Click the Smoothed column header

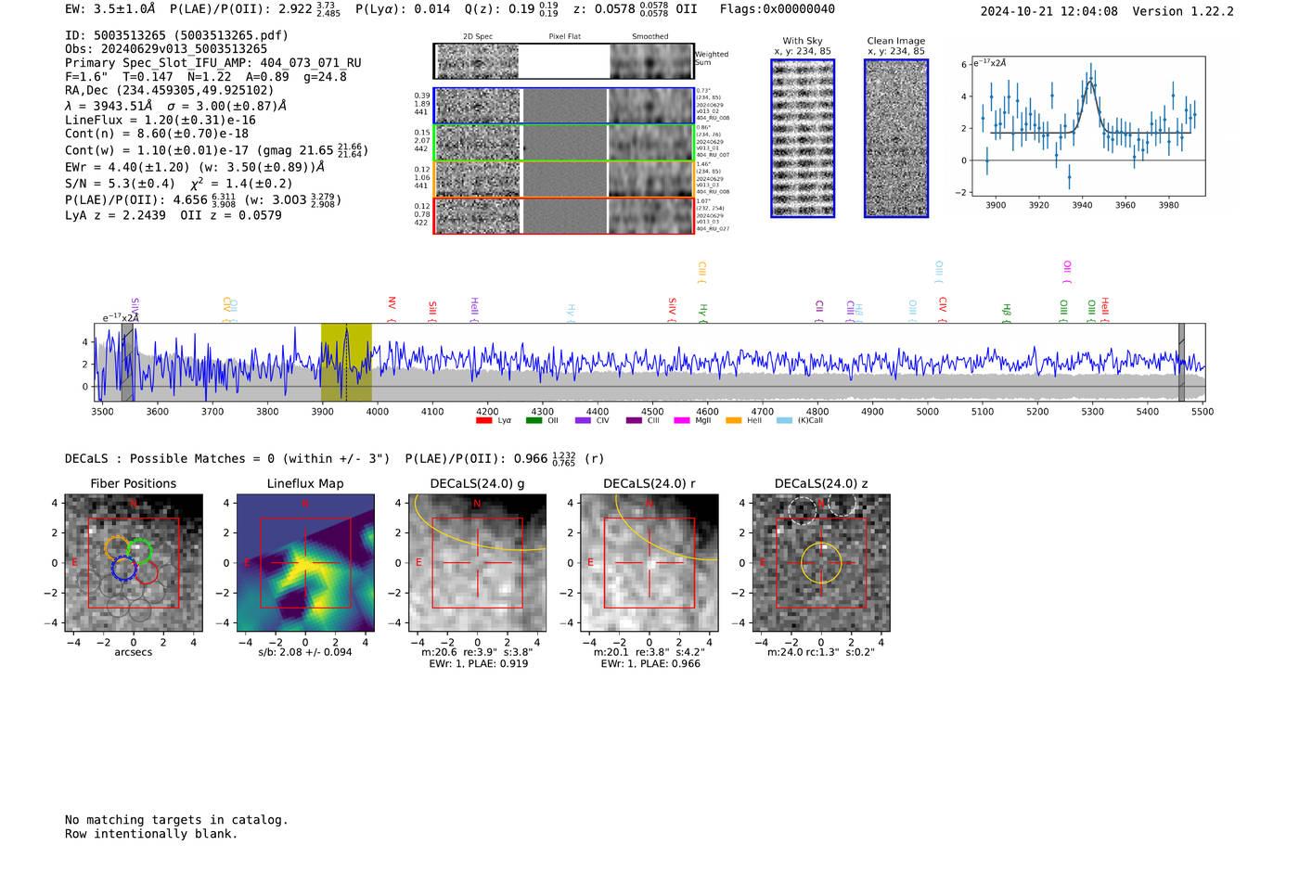[x=650, y=37]
